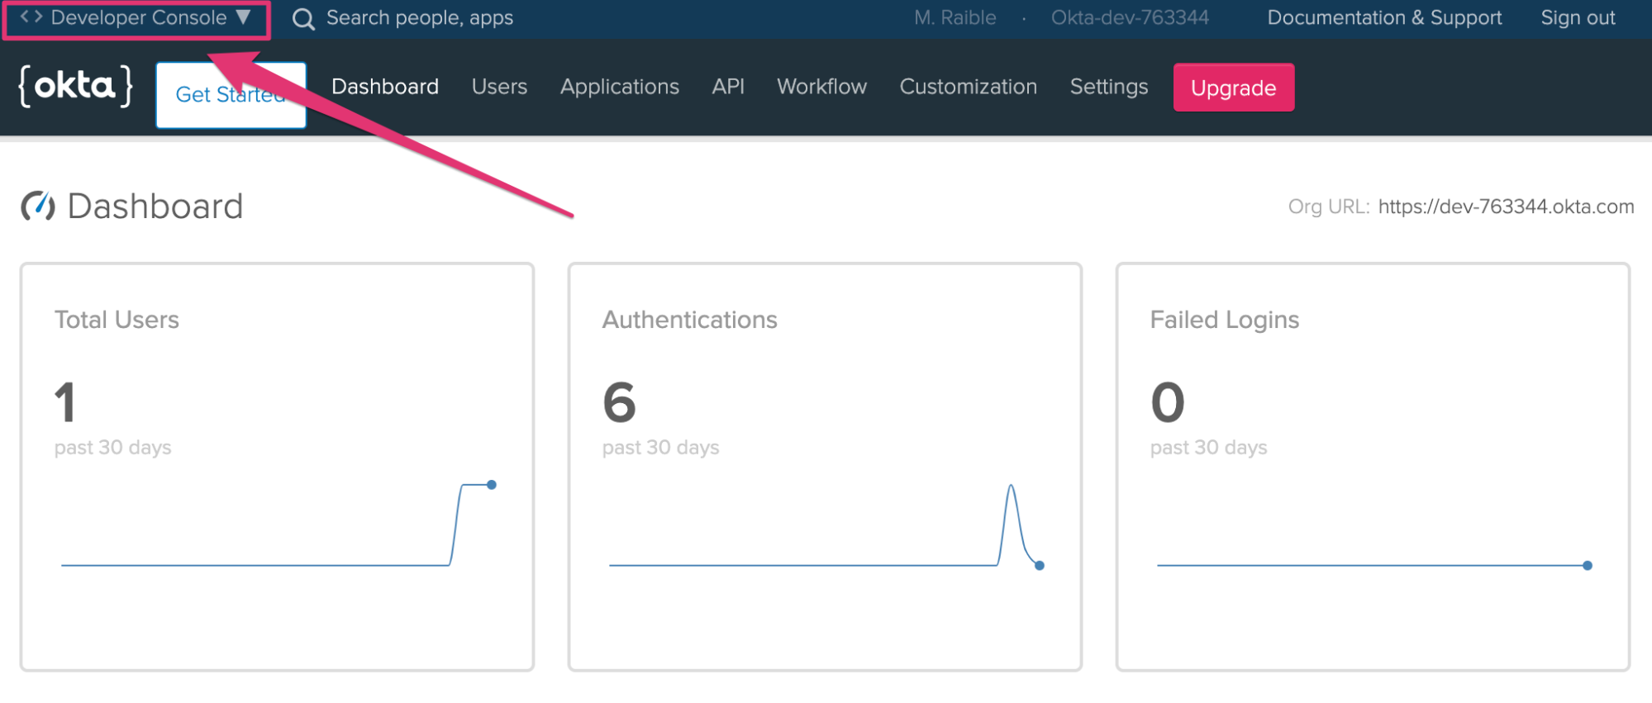Image resolution: width=1652 pixels, height=703 pixels.
Task: Click the Total Users card title
Action: [x=117, y=320]
